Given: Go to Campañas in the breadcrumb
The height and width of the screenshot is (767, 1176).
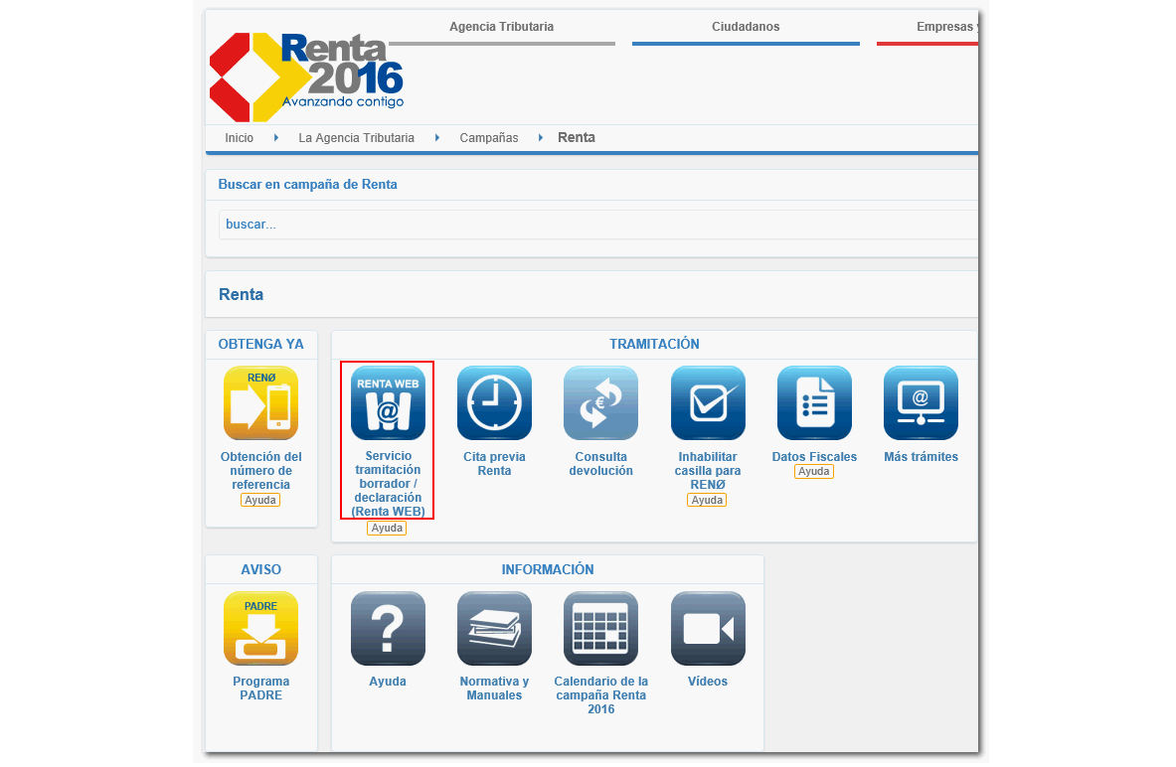Looking at the screenshot, I should (x=489, y=138).
